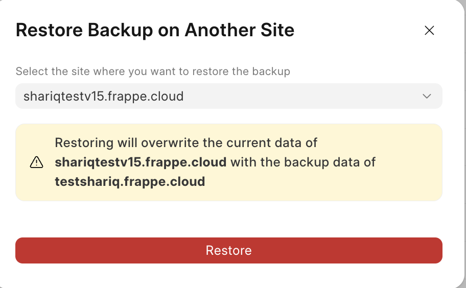Click the warning triangle icon

tap(37, 162)
